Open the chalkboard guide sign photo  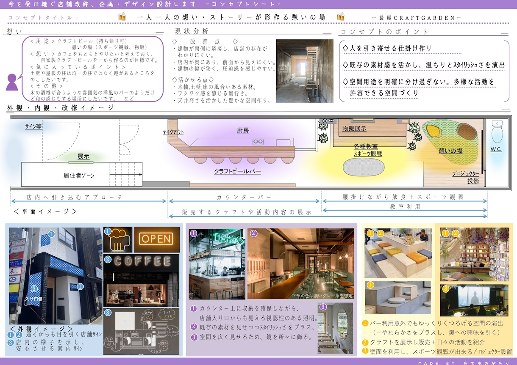pyautogui.click(x=141, y=331)
